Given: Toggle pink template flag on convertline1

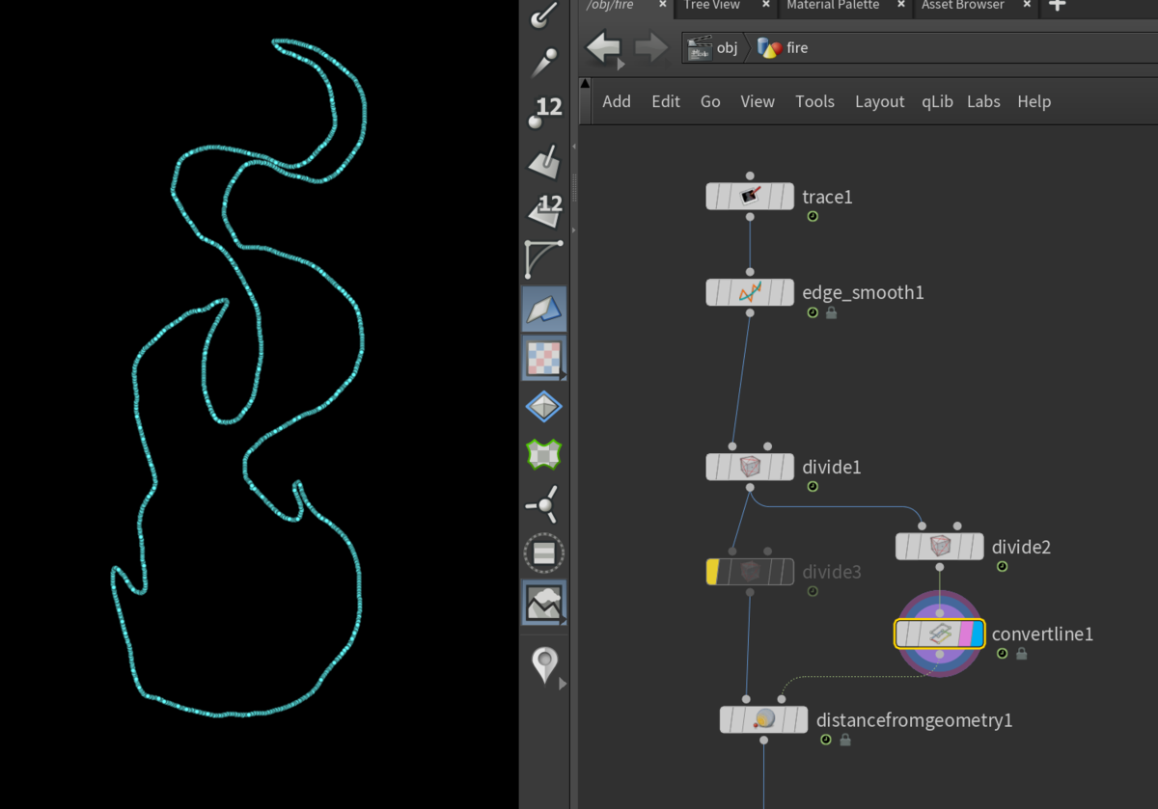Looking at the screenshot, I should 964,634.
